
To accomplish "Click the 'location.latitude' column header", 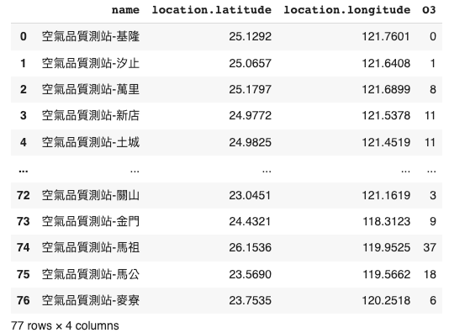I will point(212,10).
